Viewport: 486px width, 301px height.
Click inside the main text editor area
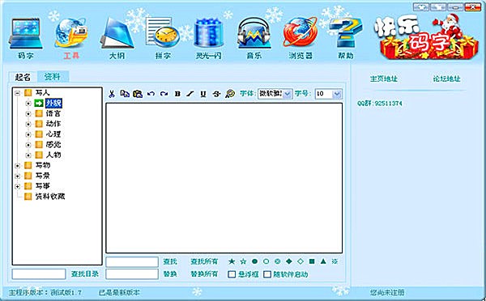point(224,178)
